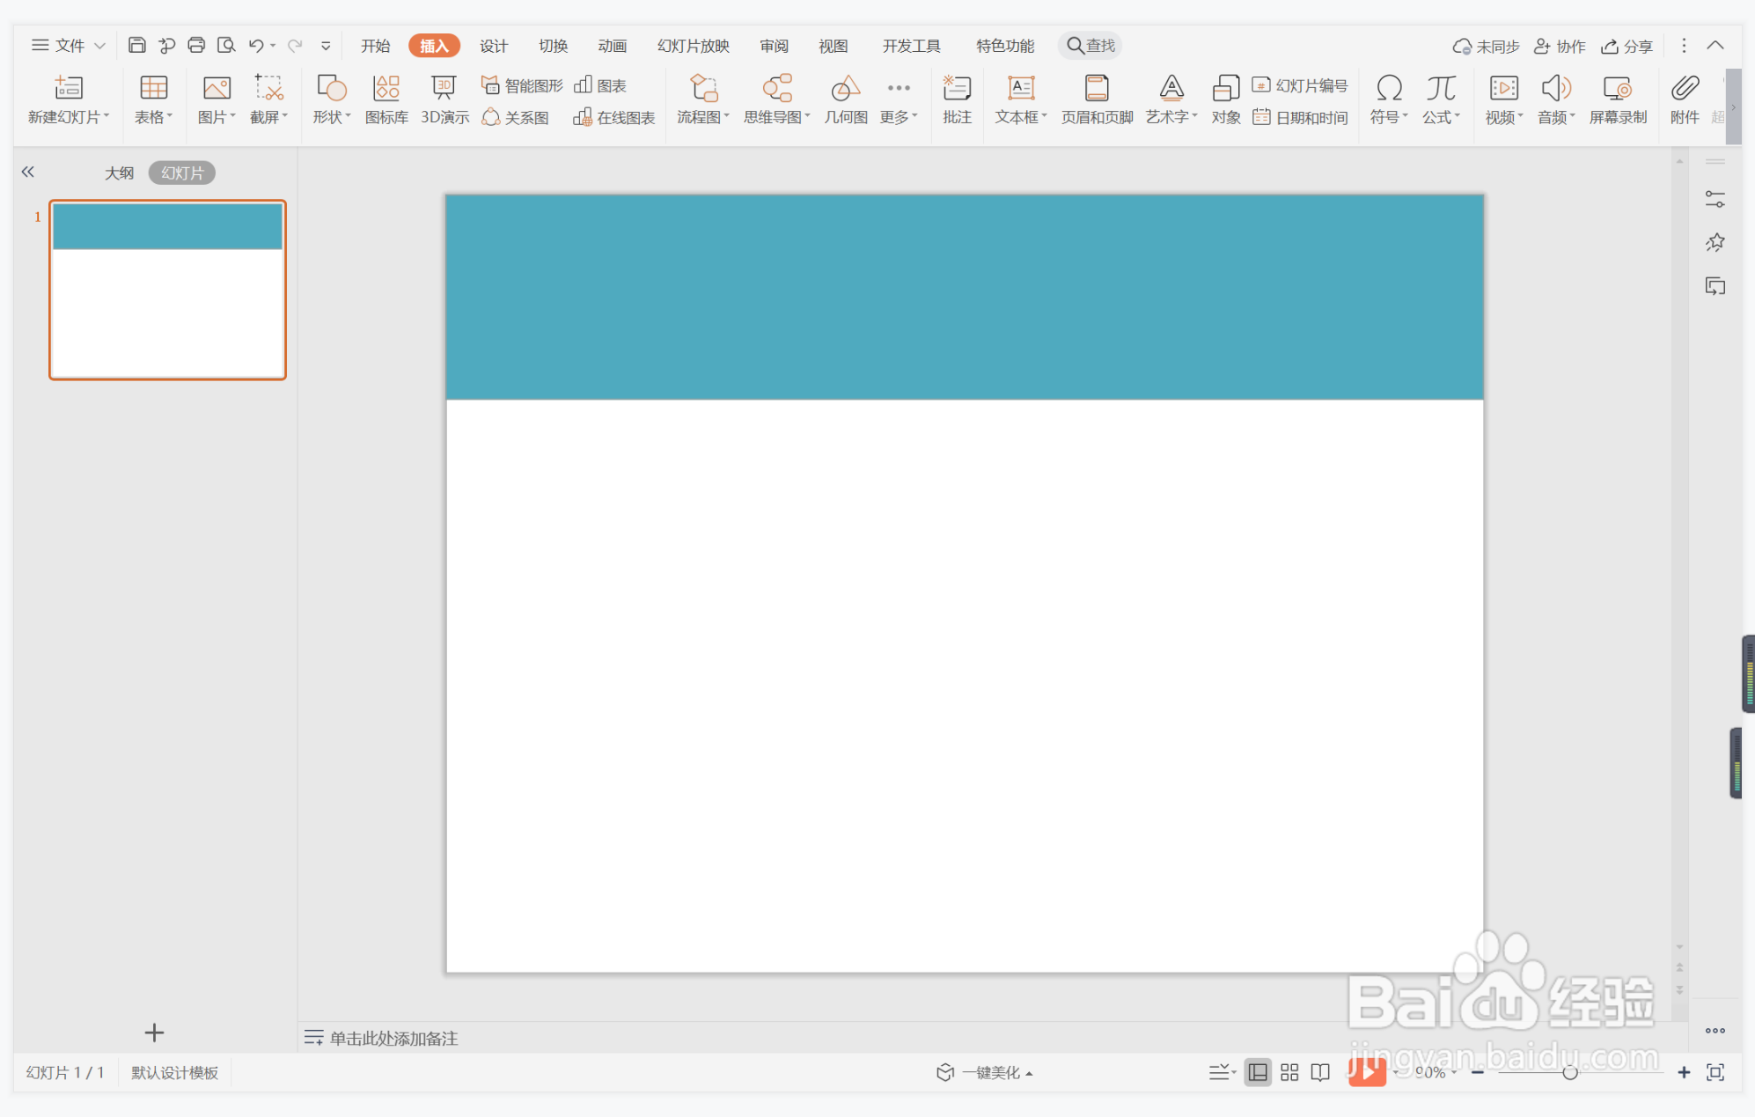Viewport: 1755px width, 1117px height.
Task: Select the 大纲 outline panel tab
Action: 119,173
